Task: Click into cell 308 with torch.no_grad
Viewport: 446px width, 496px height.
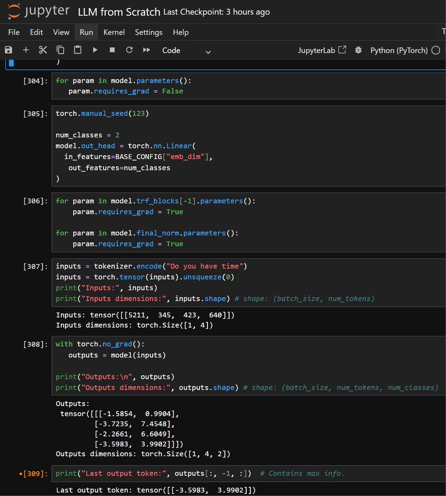Action: click(249, 366)
